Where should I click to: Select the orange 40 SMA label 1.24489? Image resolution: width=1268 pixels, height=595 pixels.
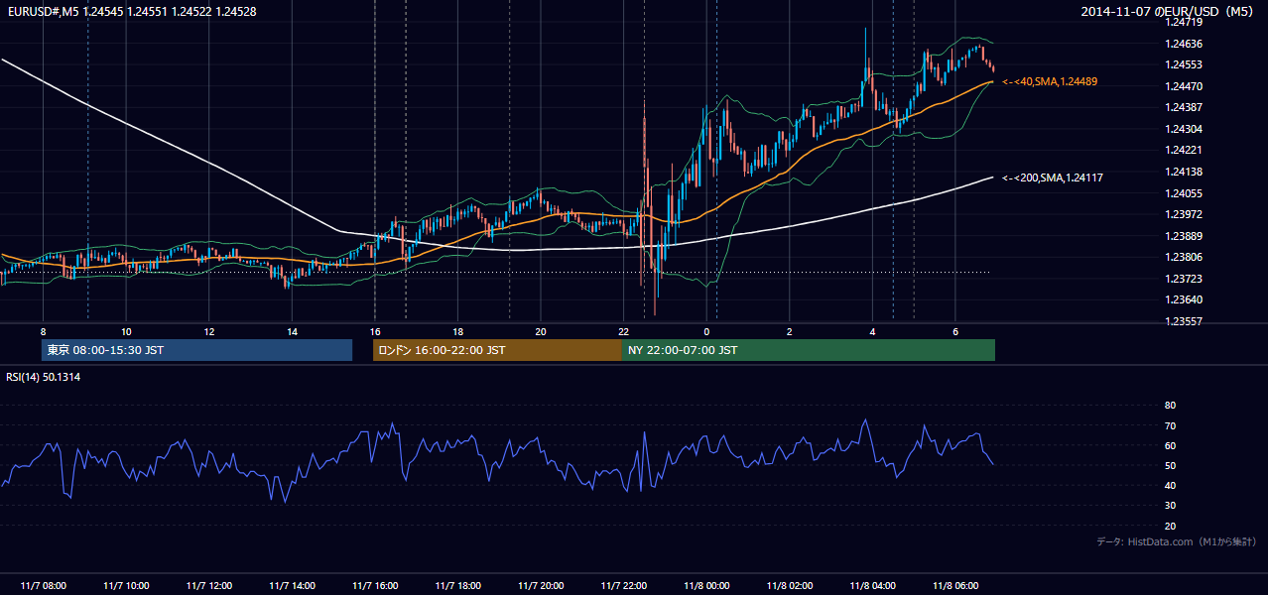click(1050, 81)
